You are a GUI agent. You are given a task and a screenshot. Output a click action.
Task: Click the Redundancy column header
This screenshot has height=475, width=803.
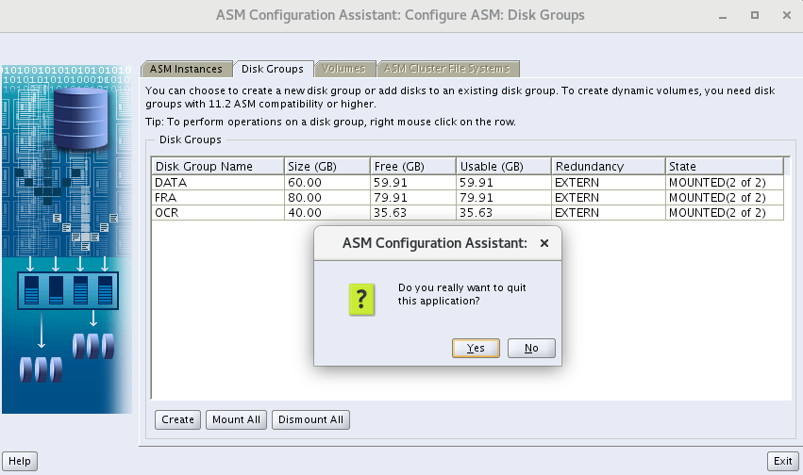pos(607,166)
